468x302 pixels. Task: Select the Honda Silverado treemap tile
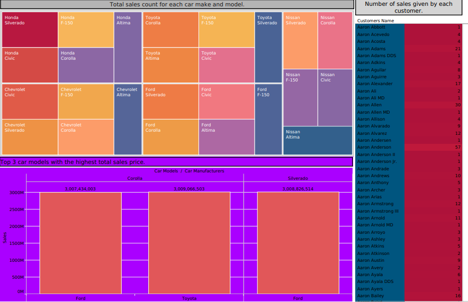coord(30,30)
